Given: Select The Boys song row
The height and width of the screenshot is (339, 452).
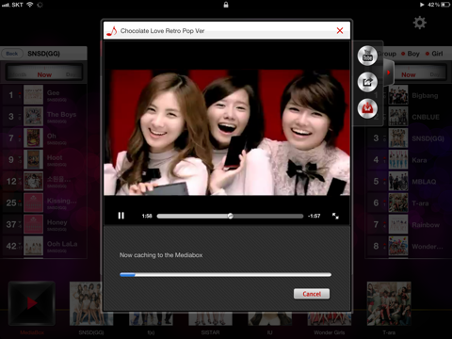Looking at the screenshot, I should (44, 117).
